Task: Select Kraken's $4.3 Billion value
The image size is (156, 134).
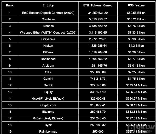Action: pyautogui.click(x=136, y=46)
